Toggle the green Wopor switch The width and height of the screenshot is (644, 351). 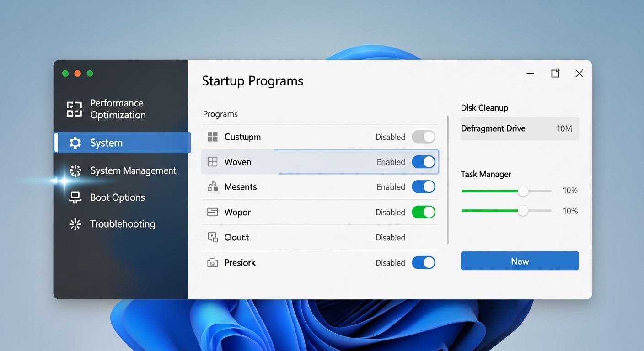[423, 212]
